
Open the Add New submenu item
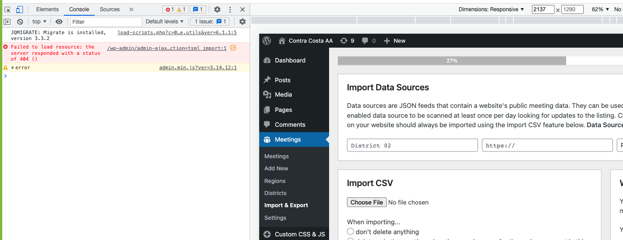click(276, 169)
